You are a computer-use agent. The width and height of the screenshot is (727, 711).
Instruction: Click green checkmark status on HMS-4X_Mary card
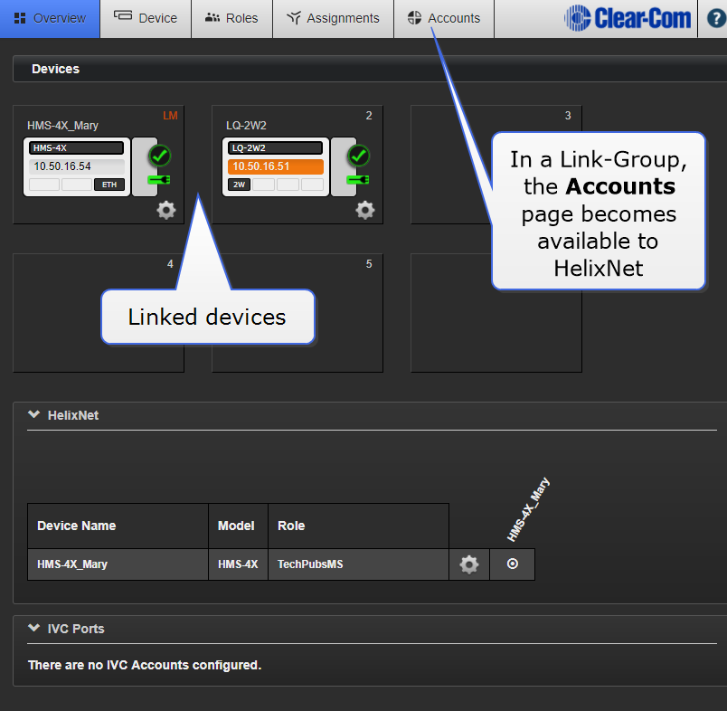159,156
